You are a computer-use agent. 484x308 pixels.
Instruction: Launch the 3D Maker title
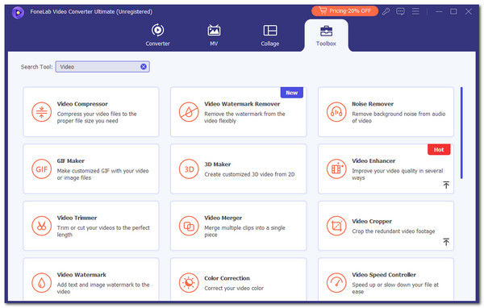pos(217,164)
